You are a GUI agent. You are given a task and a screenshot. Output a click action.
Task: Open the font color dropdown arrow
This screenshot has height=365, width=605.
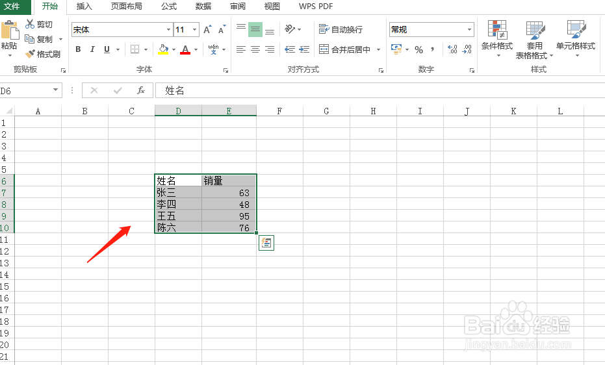pyautogui.click(x=196, y=49)
